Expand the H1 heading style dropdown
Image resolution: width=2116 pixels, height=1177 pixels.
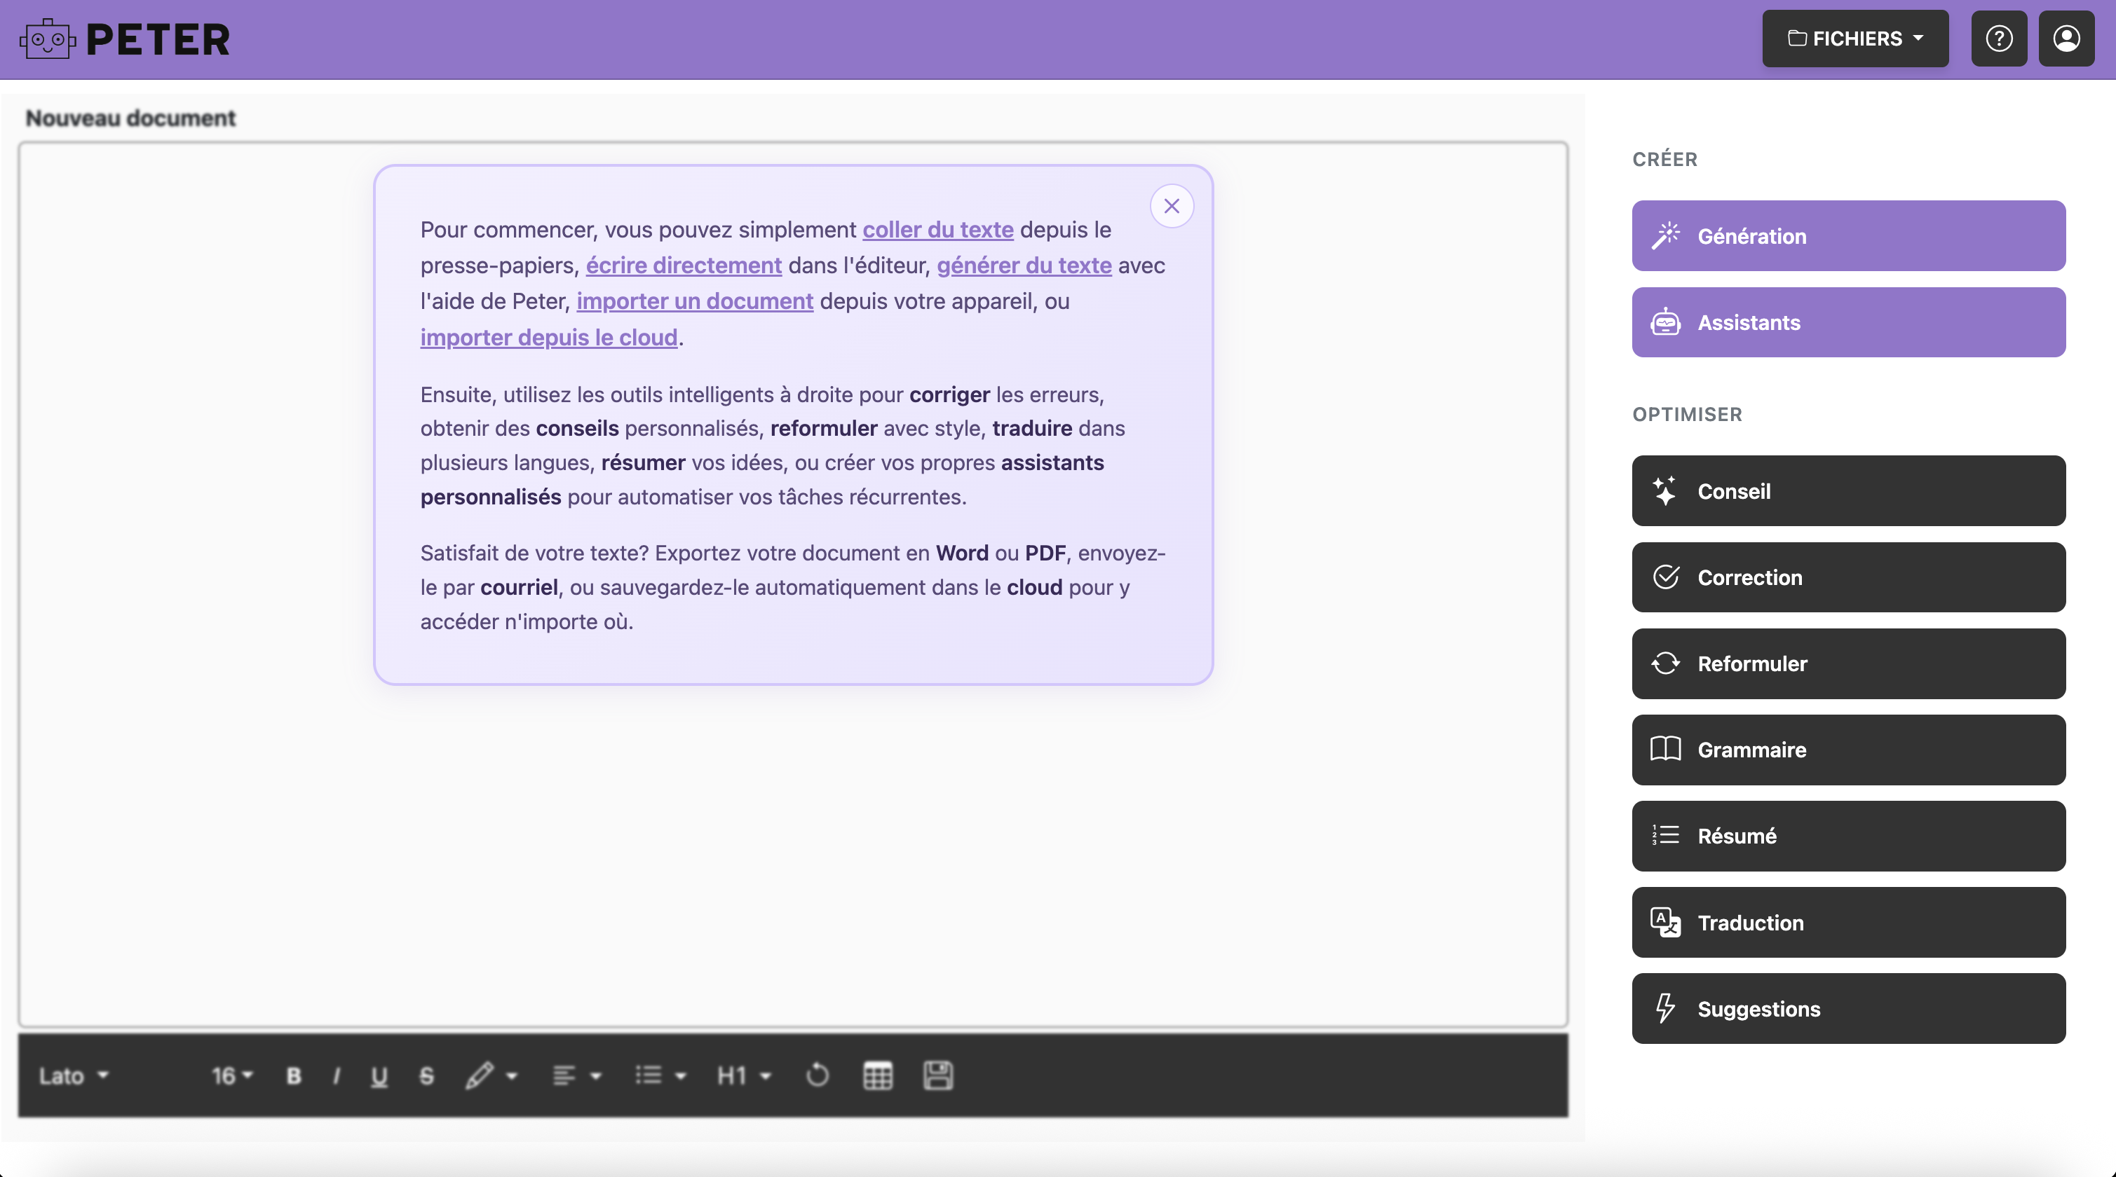[742, 1076]
